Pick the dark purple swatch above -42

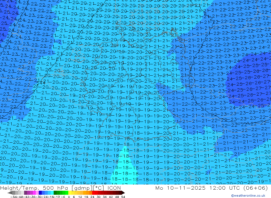[x=25, y=193]
